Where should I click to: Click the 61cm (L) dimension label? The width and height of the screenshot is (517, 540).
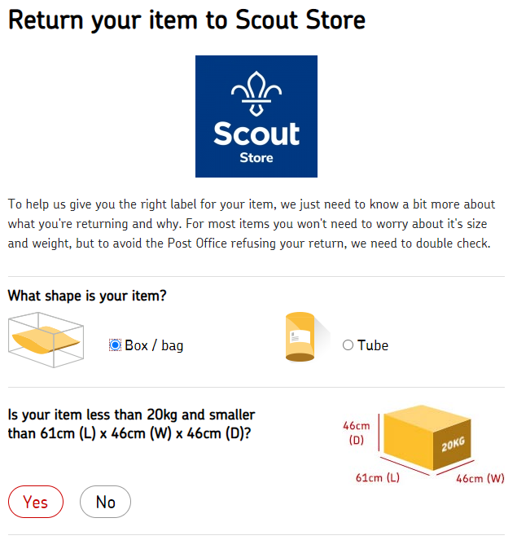[x=378, y=477]
